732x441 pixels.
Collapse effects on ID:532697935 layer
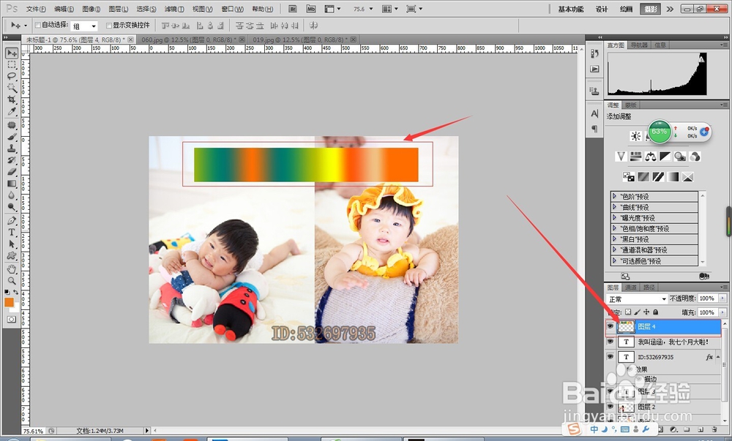pyautogui.click(x=718, y=357)
